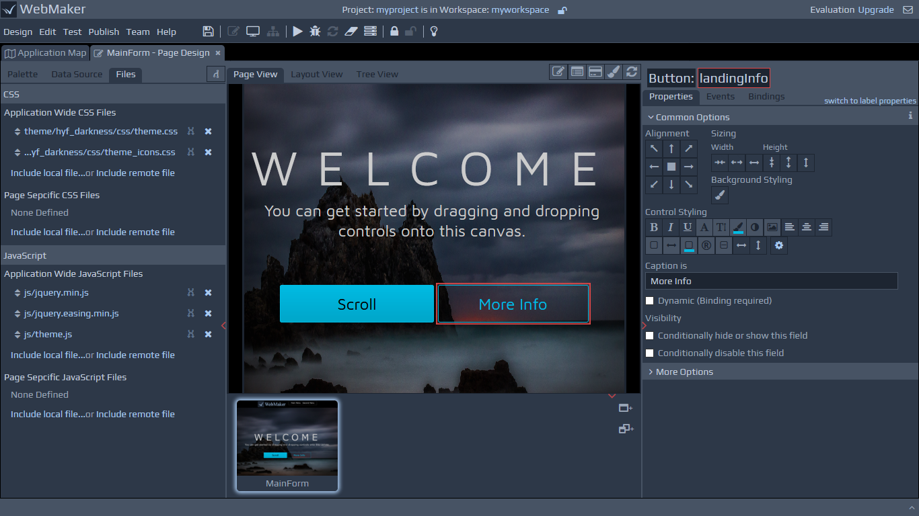
Task: Align control to center square
Action: [x=671, y=166]
